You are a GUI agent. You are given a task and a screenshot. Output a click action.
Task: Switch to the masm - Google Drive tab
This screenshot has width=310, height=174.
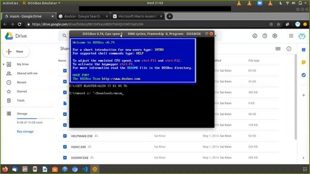coord(29,16)
